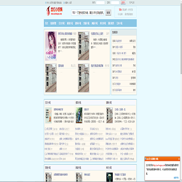The width and height of the screenshot is (182, 182).
Task: Click into the novel search text box
Action: point(90,13)
